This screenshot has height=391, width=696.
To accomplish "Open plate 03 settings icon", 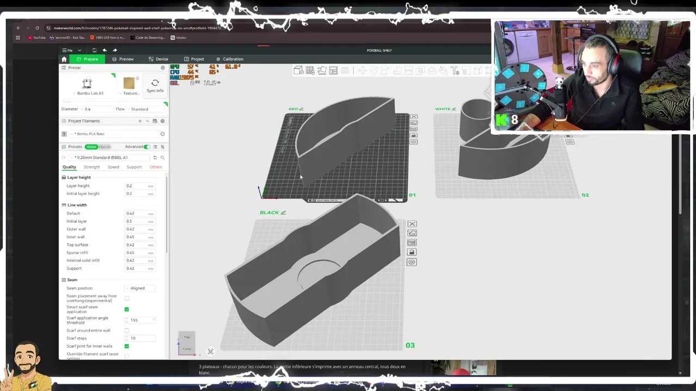I will 412,262.
